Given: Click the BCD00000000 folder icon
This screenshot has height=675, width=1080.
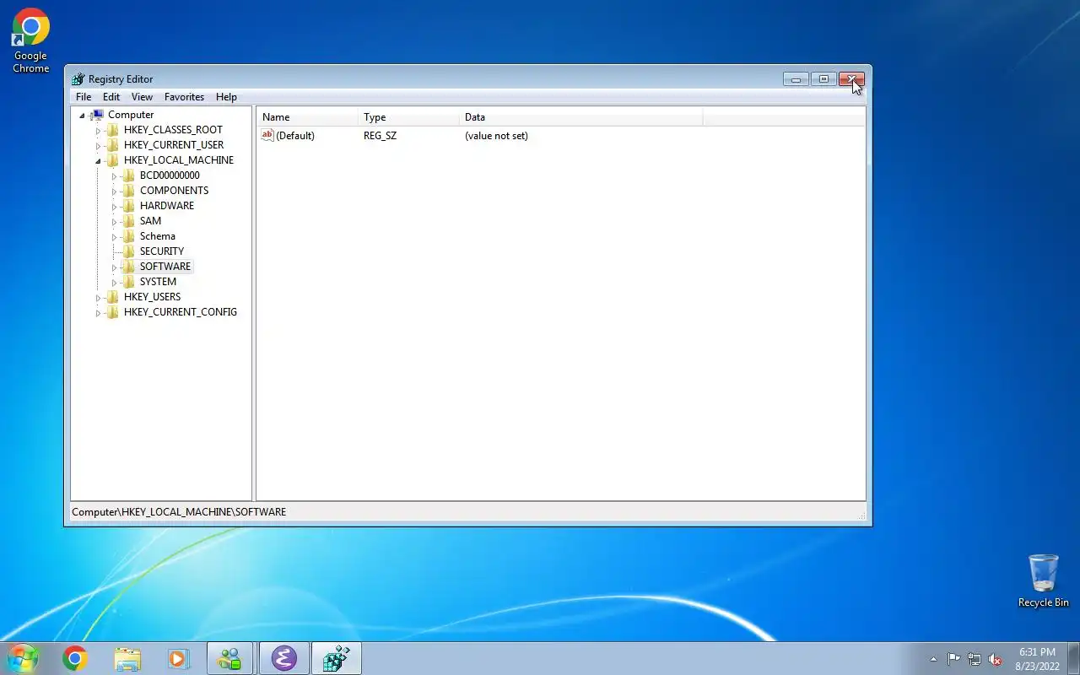Looking at the screenshot, I should point(128,175).
